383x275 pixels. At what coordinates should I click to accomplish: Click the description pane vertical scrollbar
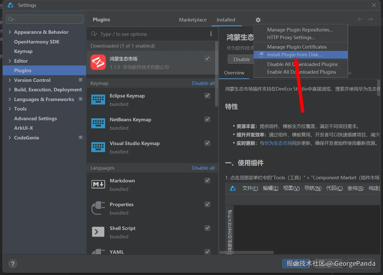[379, 87]
